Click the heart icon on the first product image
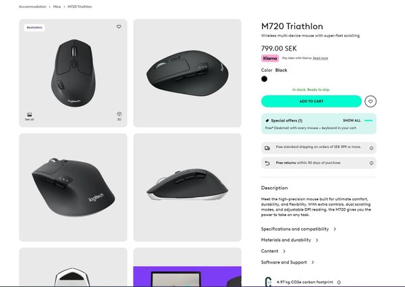The width and height of the screenshot is (405, 287). [x=119, y=27]
